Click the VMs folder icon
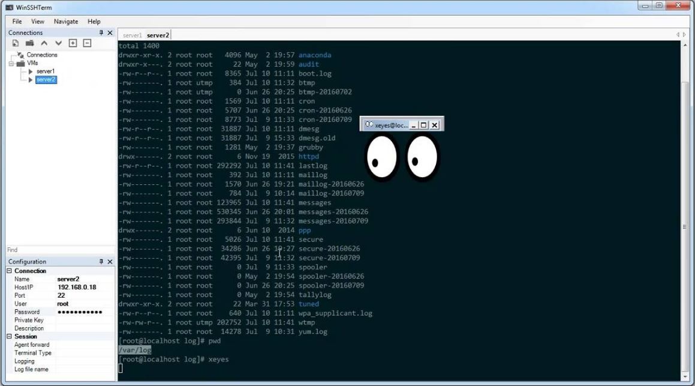This screenshot has height=386, width=695. [x=21, y=64]
